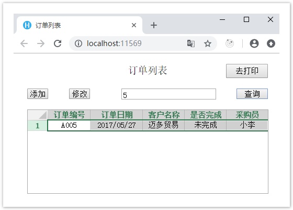293x210 pixels.
Task: Click the browser back arrow
Action: tap(24, 43)
